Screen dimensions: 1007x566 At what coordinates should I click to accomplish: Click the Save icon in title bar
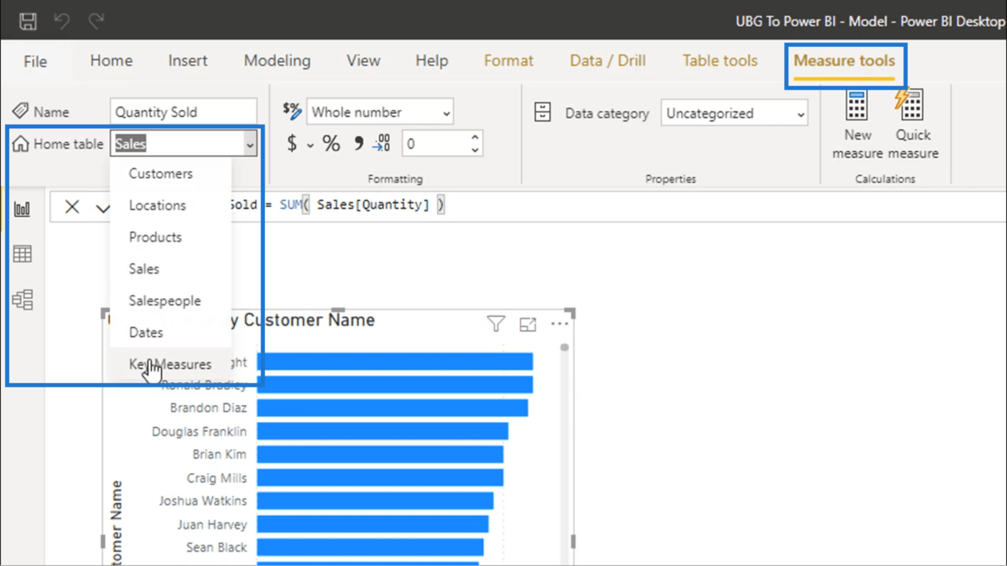[x=28, y=21]
